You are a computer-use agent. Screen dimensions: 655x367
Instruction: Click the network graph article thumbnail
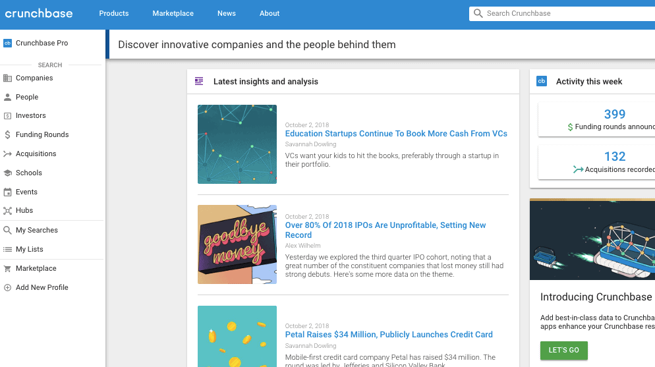pyautogui.click(x=237, y=144)
